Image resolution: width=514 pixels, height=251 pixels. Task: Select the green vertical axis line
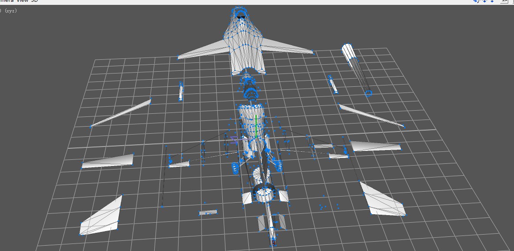[x=256, y=127]
